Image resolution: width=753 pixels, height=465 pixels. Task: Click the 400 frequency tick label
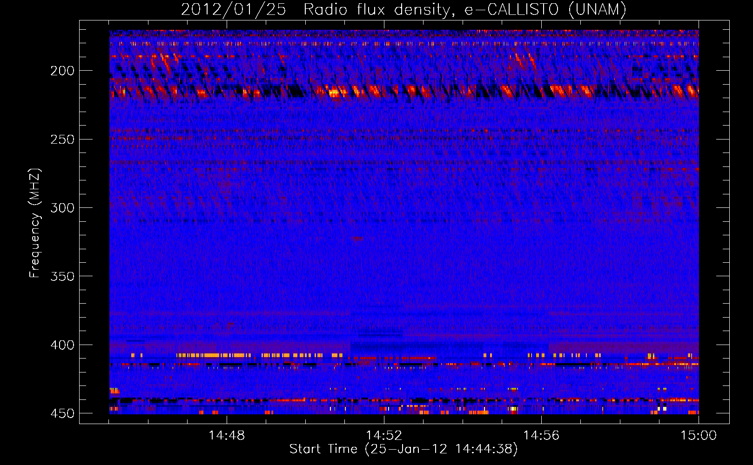click(62, 345)
